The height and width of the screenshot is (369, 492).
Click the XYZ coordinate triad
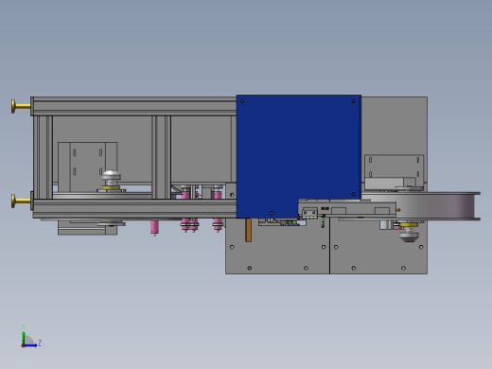(x=31, y=336)
